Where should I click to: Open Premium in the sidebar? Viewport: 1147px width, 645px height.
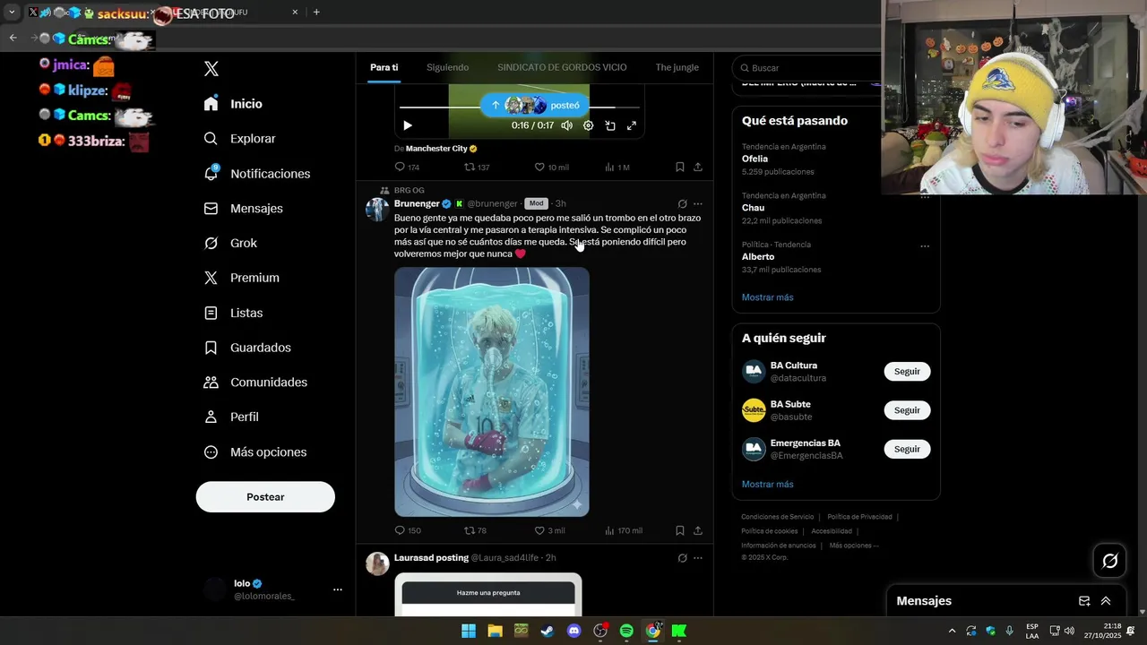(241, 278)
